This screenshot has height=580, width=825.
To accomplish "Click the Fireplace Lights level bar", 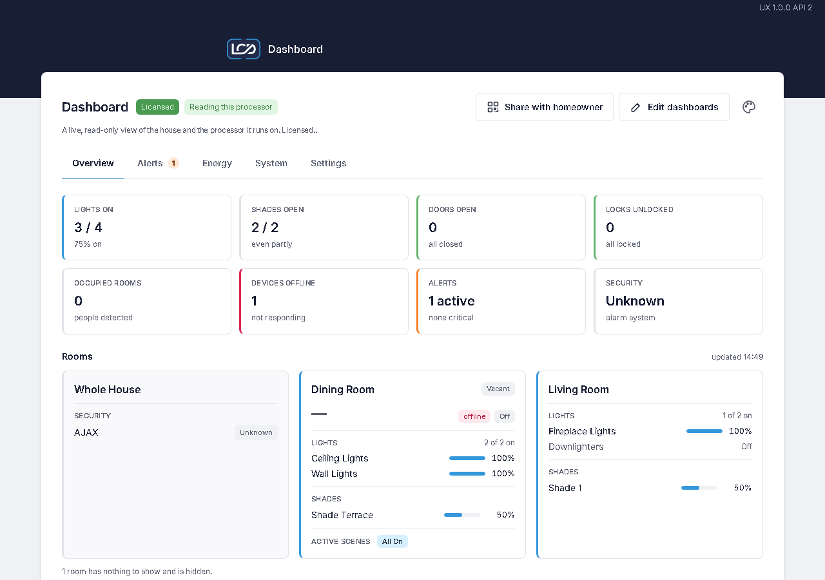I will pyautogui.click(x=704, y=431).
